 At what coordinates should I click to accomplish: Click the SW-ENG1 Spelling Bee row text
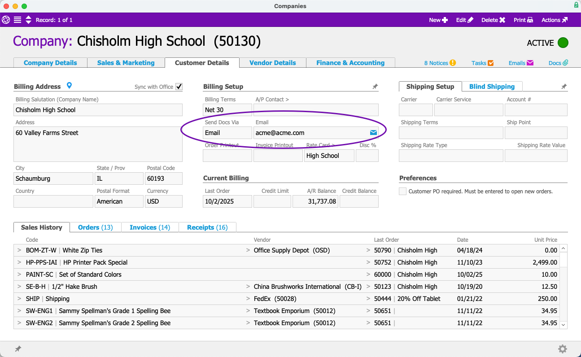98,311
